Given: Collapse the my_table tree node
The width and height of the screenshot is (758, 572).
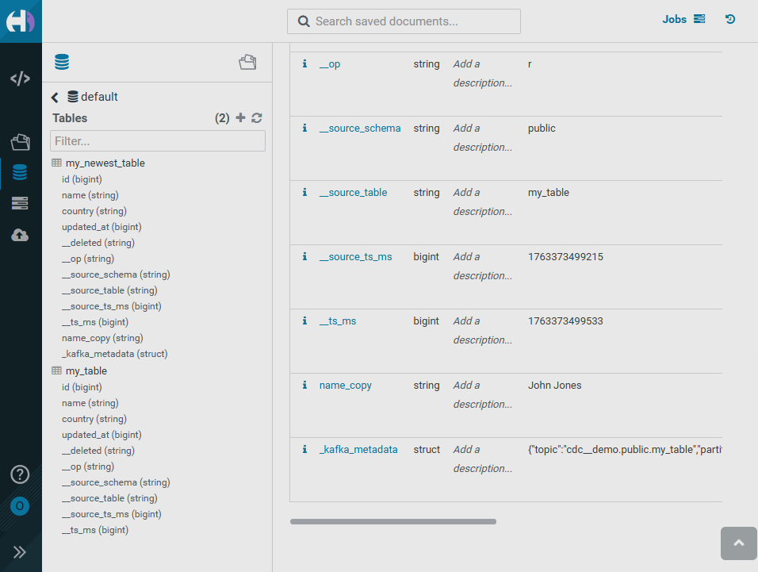Looking at the screenshot, I should [56, 370].
